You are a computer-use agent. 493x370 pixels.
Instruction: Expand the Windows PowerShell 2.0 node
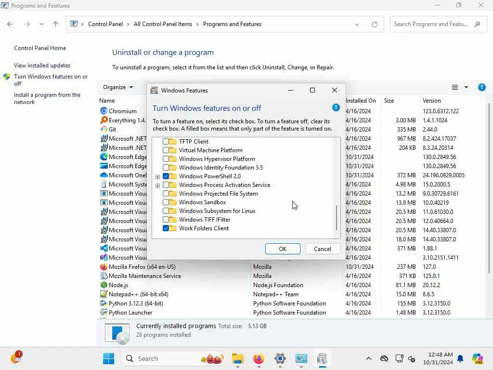coord(157,177)
